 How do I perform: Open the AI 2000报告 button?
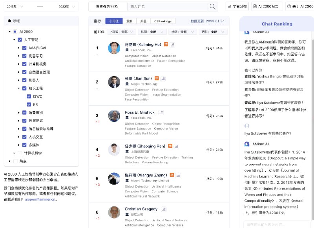[x=267, y=6]
